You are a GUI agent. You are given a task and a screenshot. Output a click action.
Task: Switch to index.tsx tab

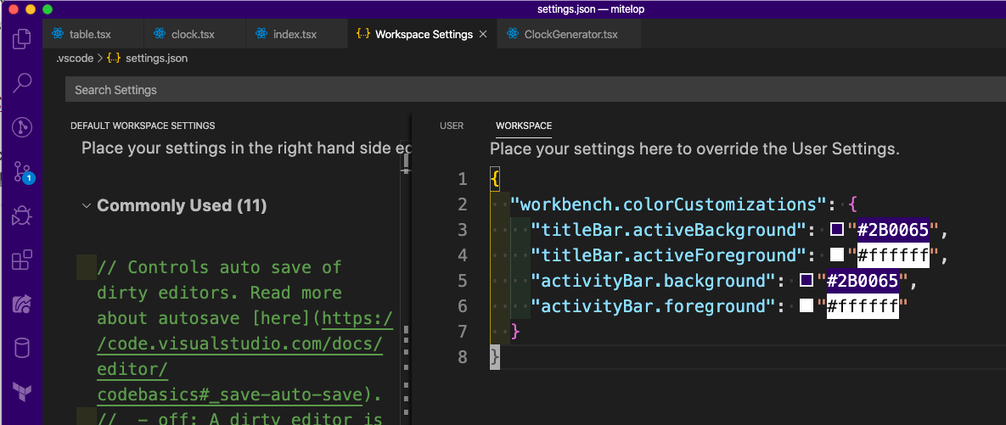[297, 34]
